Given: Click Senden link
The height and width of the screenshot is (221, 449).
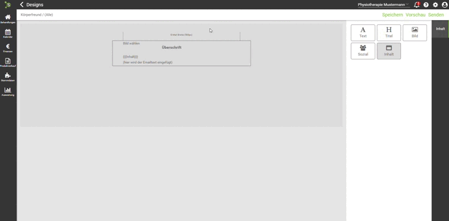Looking at the screenshot, I should (x=436, y=15).
